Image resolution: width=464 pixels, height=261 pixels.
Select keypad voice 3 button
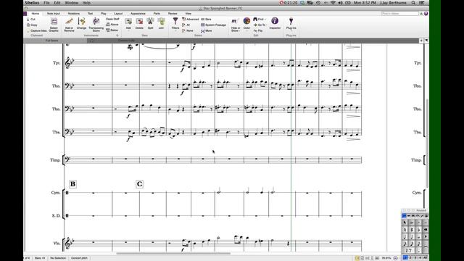tap(415, 258)
